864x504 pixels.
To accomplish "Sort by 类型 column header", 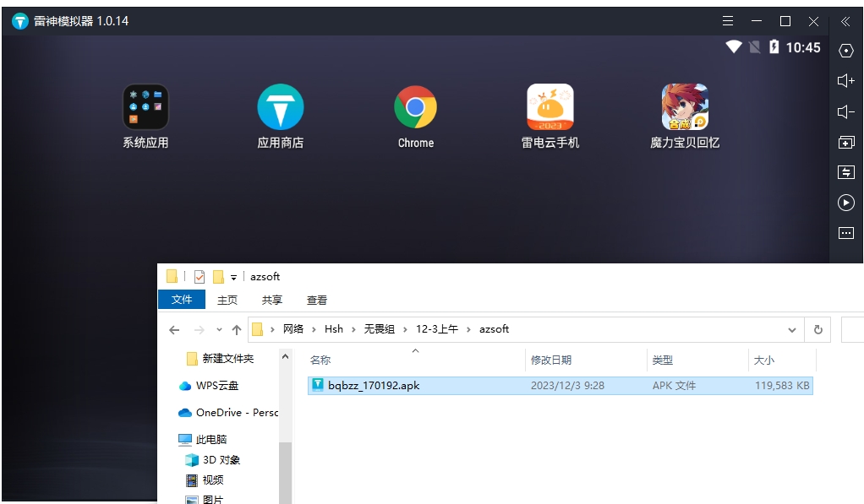I will [697, 360].
